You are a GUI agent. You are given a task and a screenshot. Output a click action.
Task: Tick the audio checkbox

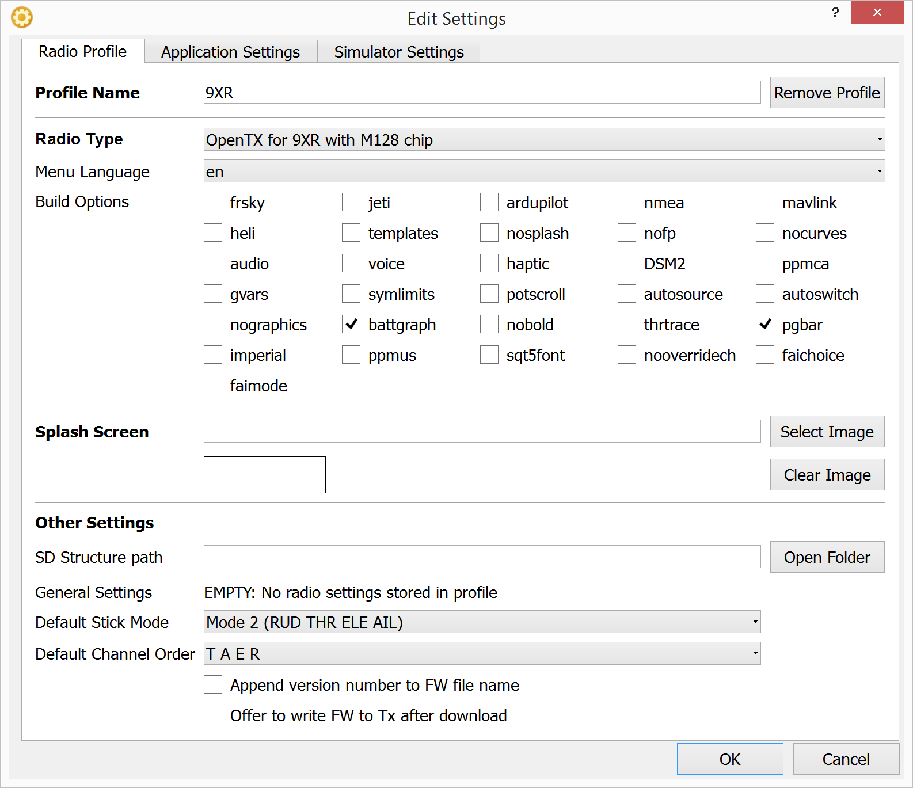tap(213, 263)
